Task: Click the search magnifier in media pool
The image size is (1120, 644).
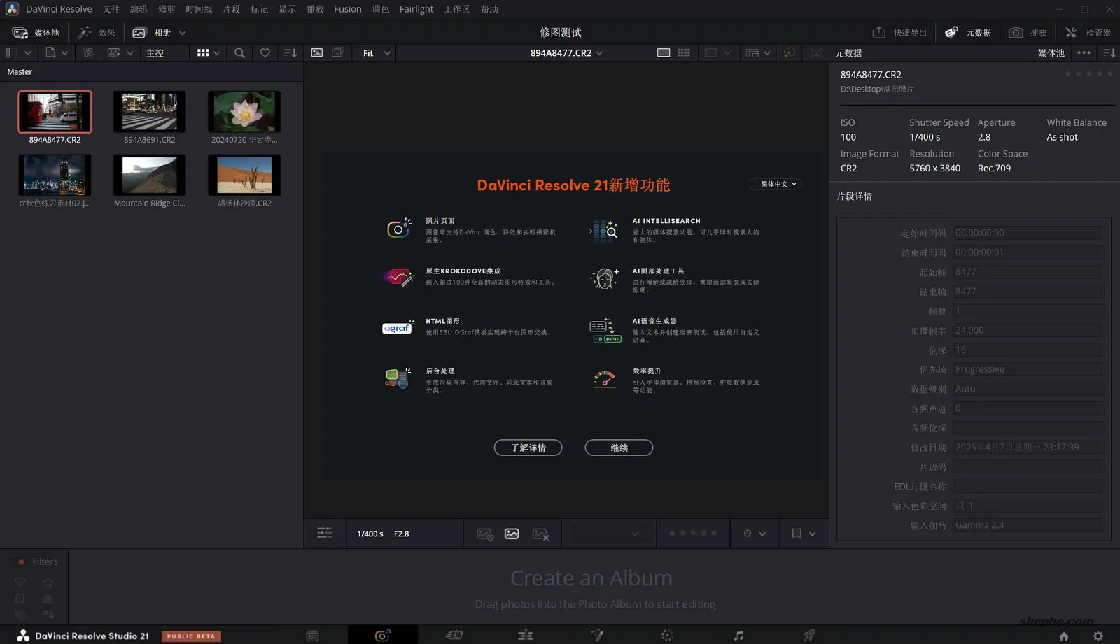Action: pos(239,52)
